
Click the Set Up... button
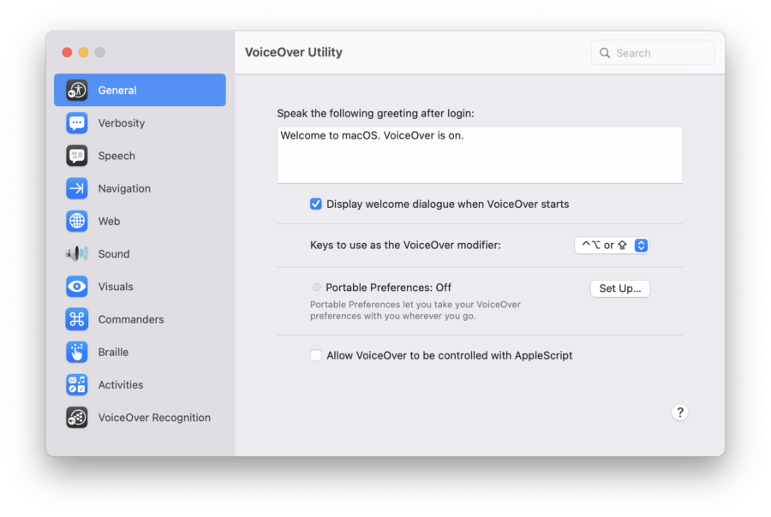pyautogui.click(x=620, y=288)
